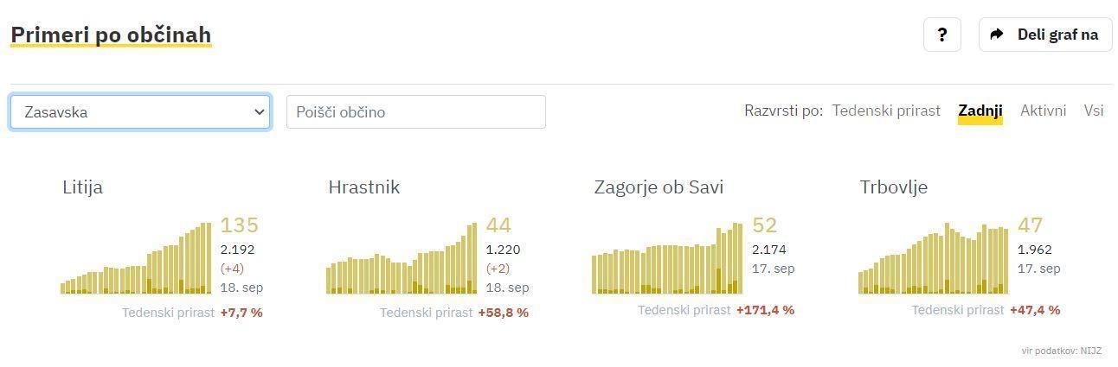Open the Trbovlje bar chart
This screenshot has width=1118, height=367.
(933, 259)
